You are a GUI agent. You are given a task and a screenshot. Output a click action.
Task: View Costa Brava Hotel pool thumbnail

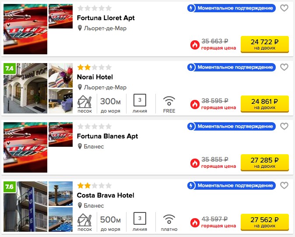(60, 194)
